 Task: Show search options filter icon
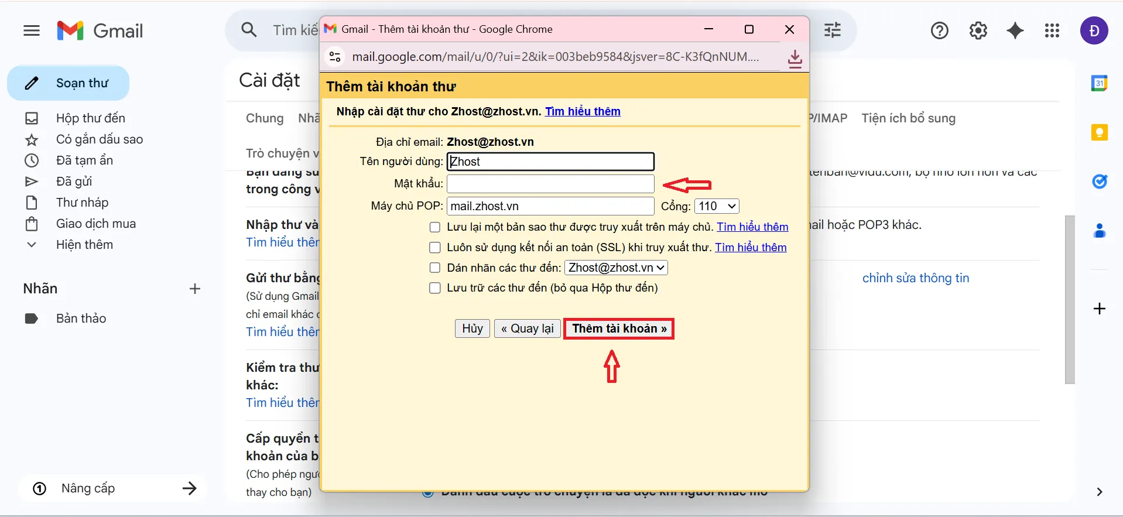click(832, 30)
